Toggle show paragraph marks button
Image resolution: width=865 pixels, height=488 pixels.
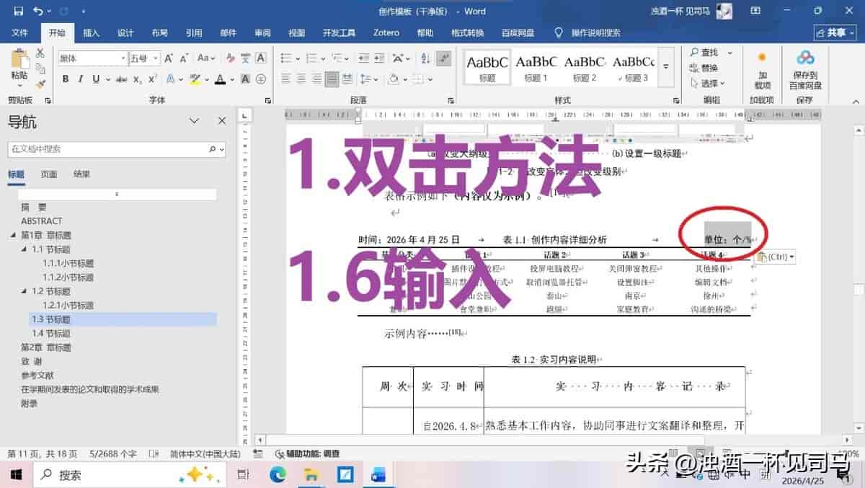pyautogui.click(x=444, y=58)
